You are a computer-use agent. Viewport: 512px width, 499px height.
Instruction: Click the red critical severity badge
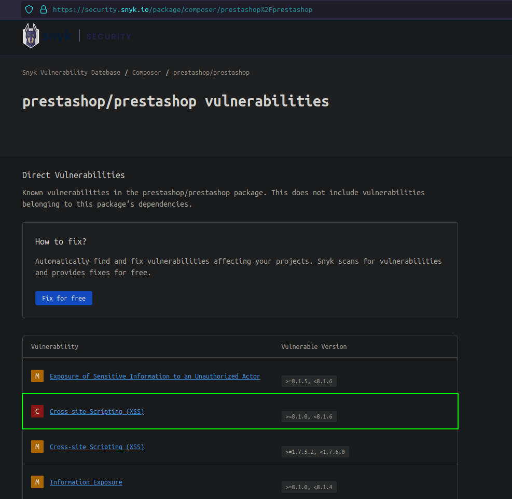(x=37, y=411)
